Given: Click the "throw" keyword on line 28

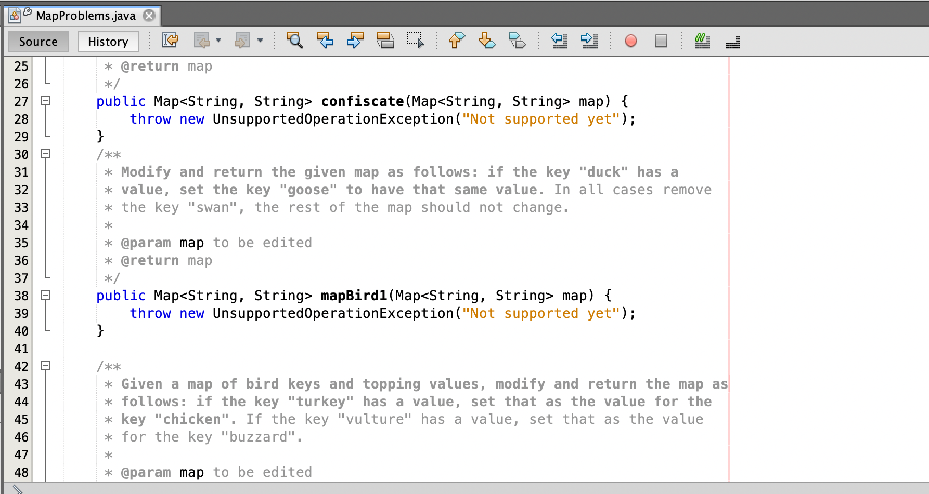Looking at the screenshot, I should click(150, 119).
